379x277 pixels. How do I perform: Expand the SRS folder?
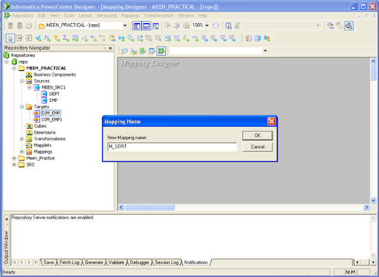tap(14, 165)
